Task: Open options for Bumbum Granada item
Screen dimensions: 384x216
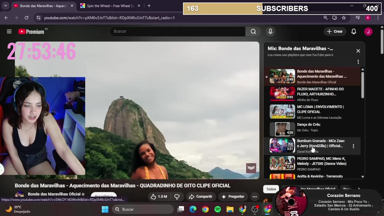Action: pos(353,146)
